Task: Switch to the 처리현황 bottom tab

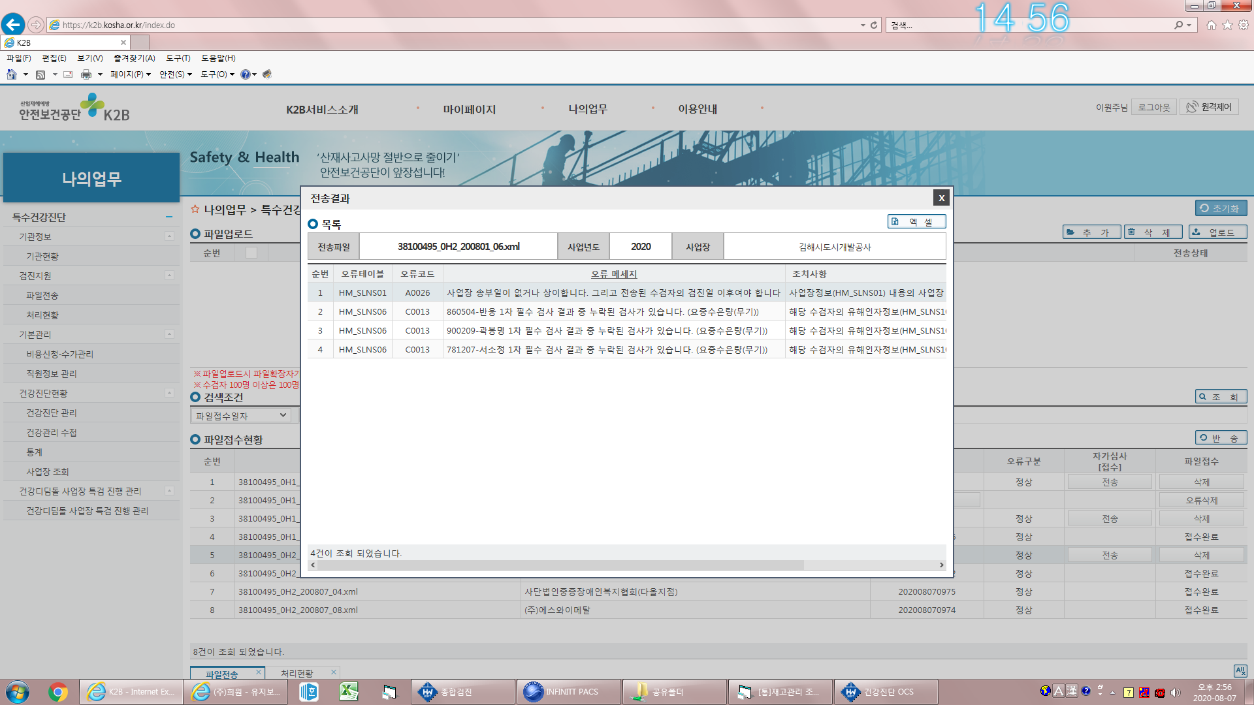Action: click(x=297, y=673)
